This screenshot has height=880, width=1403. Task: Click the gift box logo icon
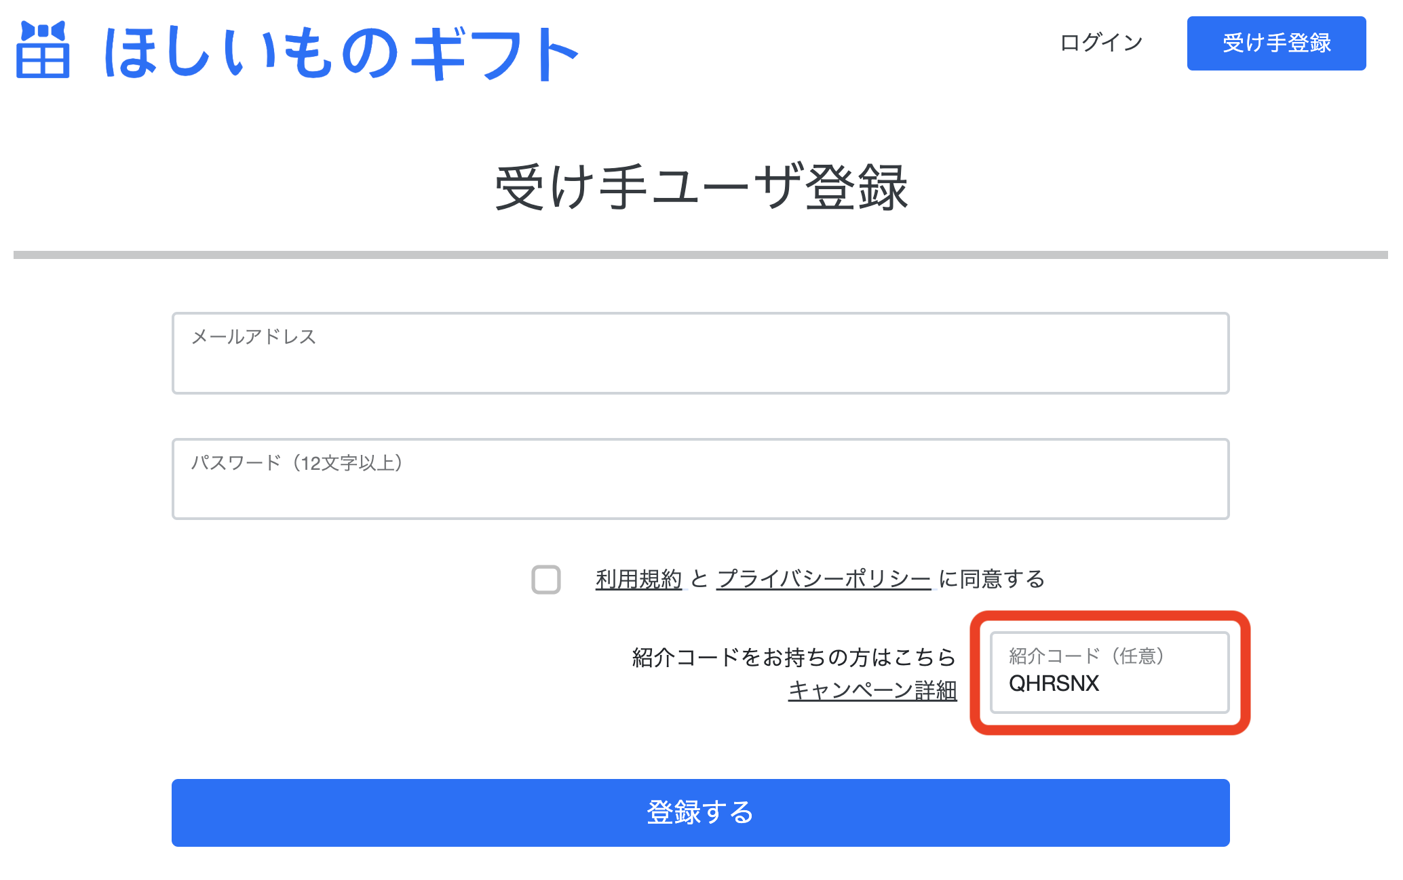coord(43,49)
